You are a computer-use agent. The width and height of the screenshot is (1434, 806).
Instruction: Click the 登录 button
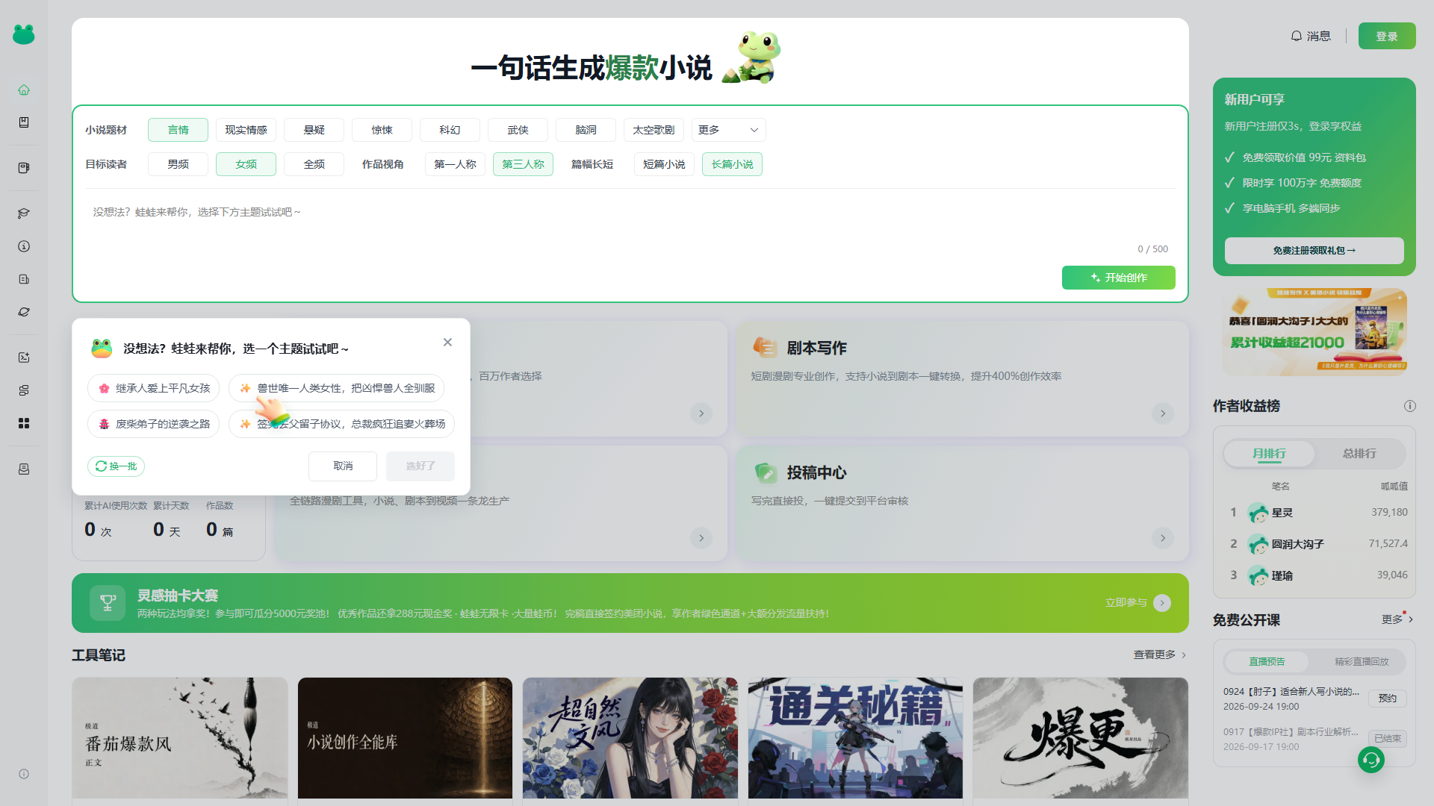tap(1386, 36)
